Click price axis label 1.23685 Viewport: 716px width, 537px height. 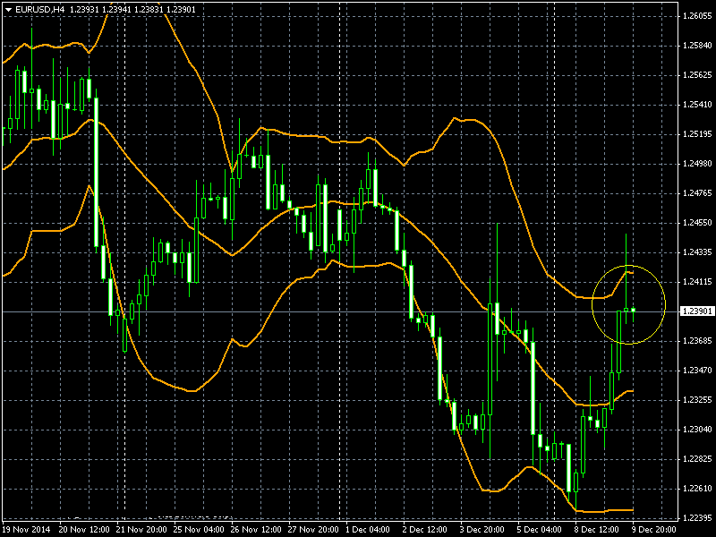697,341
